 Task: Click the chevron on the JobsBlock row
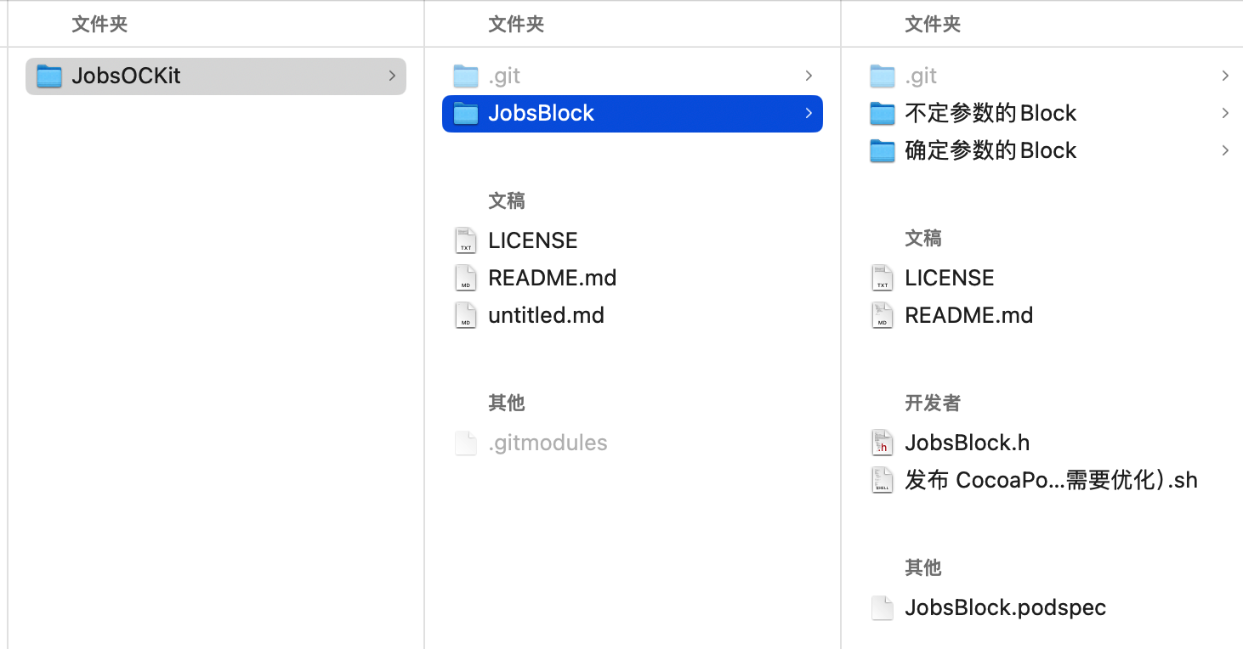pyautogui.click(x=809, y=113)
